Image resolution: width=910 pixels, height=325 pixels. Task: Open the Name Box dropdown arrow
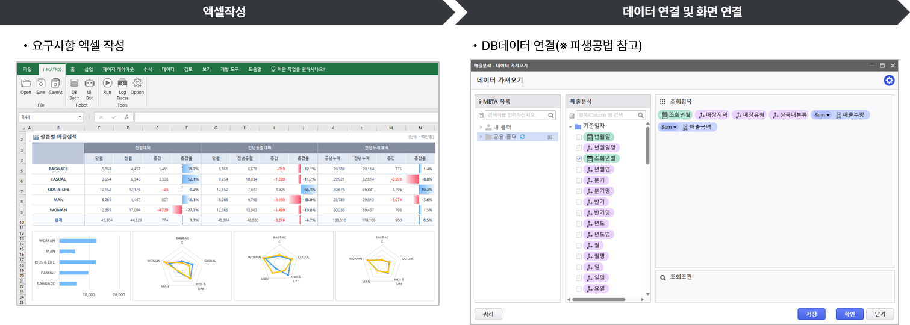tap(79, 117)
